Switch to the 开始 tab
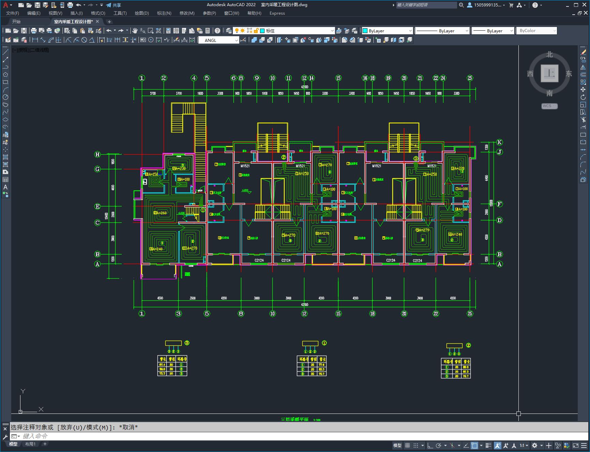 pos(16,21)
